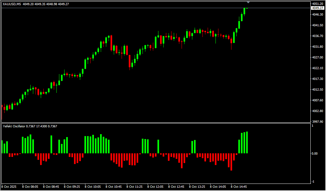Click the rightmost green oscillator histogram bar
Viewport: 326px width, 191px height.
tap(247, 142)
